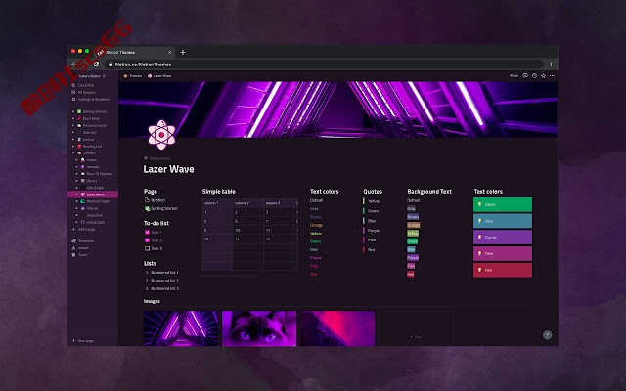Click the comments icon in the top bar

click(525, 76)
